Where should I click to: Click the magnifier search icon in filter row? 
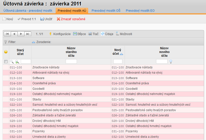[x=12, y=62]
